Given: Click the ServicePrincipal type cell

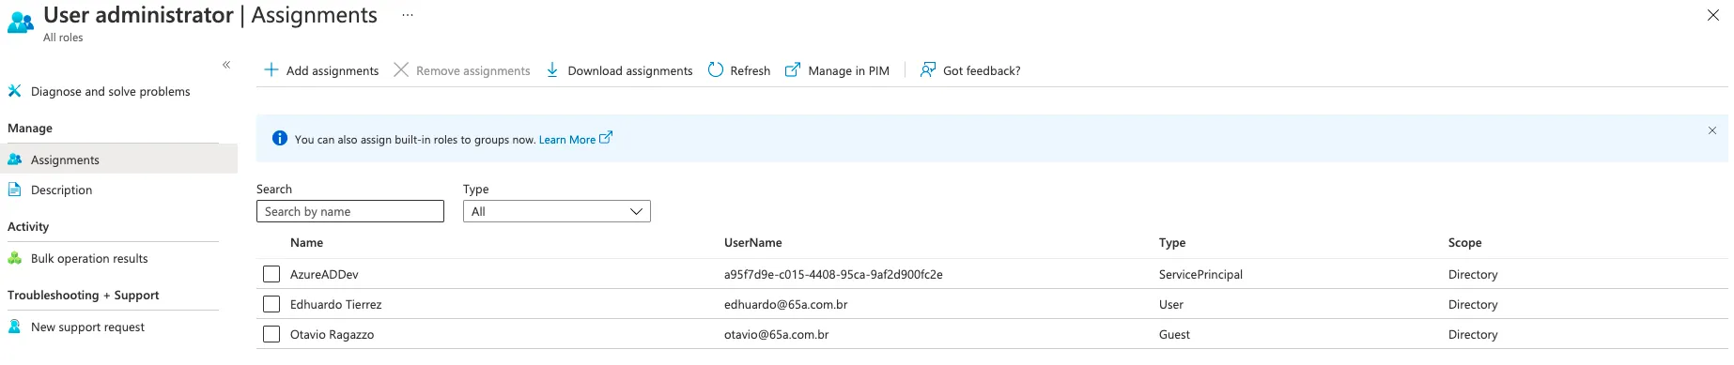Looking at the screenshot, I should [1200, 275].
